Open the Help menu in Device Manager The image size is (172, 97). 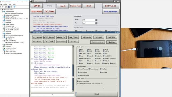(x=14, y=4)
